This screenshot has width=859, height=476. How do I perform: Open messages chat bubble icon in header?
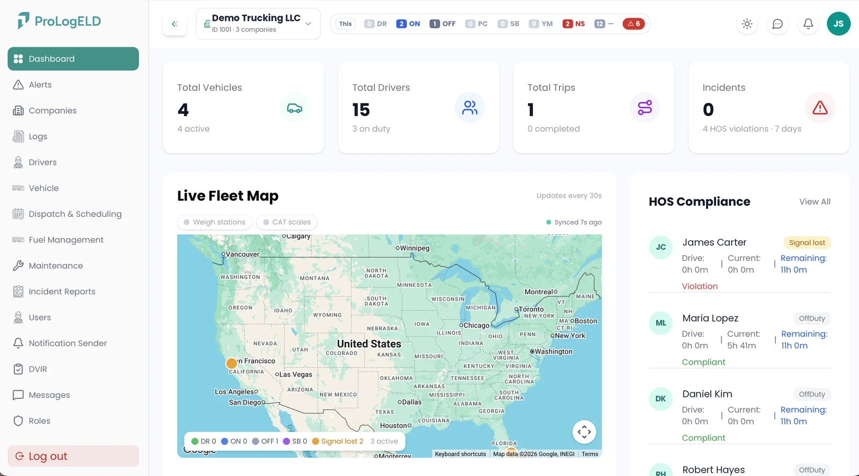click(777, 24)
